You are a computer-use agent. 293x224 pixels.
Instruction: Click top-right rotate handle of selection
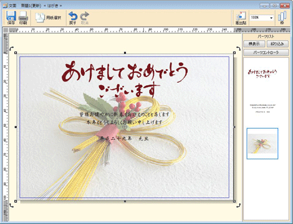[239, 49]
